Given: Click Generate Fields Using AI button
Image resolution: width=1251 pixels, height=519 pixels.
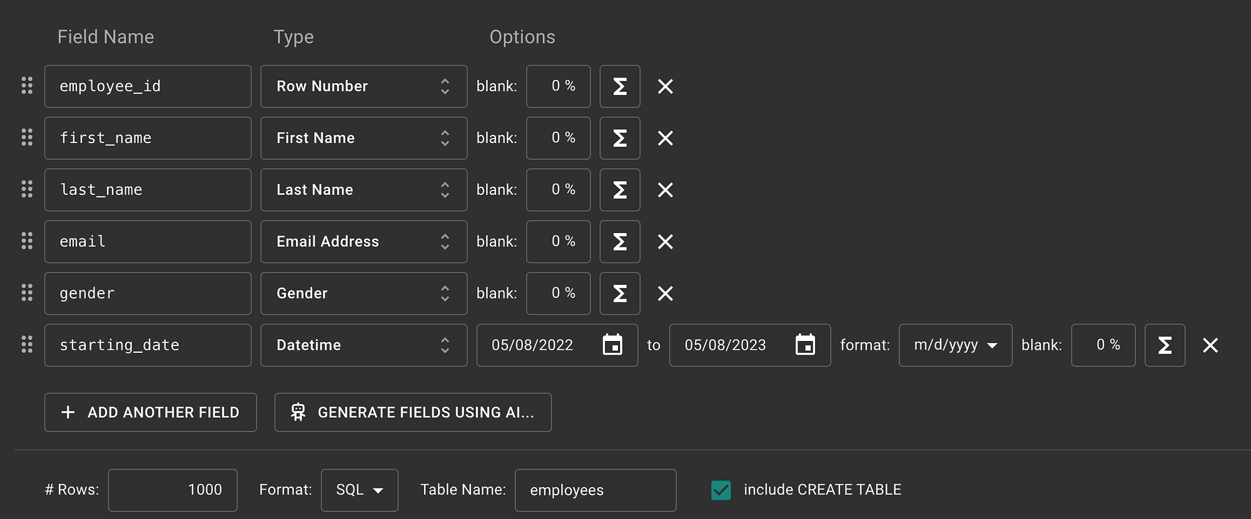Looking at the screenshot, I should click(413, 412).
